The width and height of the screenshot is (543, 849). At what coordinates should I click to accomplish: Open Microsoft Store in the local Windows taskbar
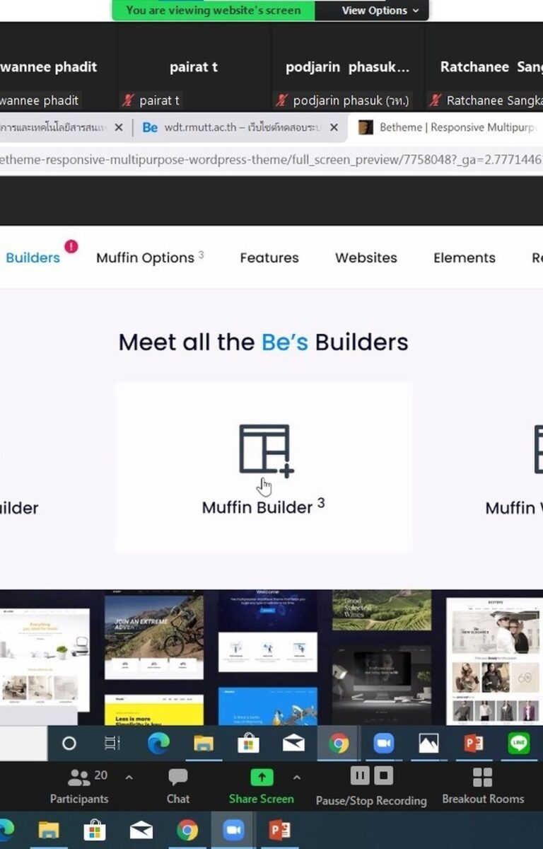point(95,830)
